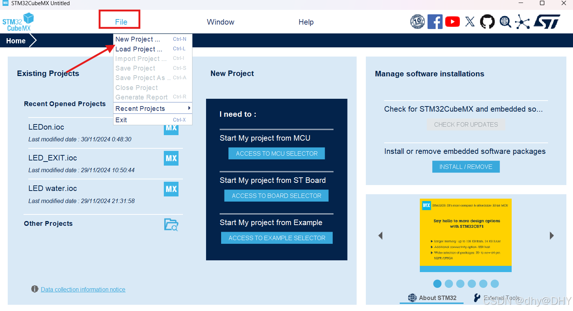Viewport: 573px width, 311px height.
Task: Click the STM32CubeMX logo icon
Action: click(18, 22)
